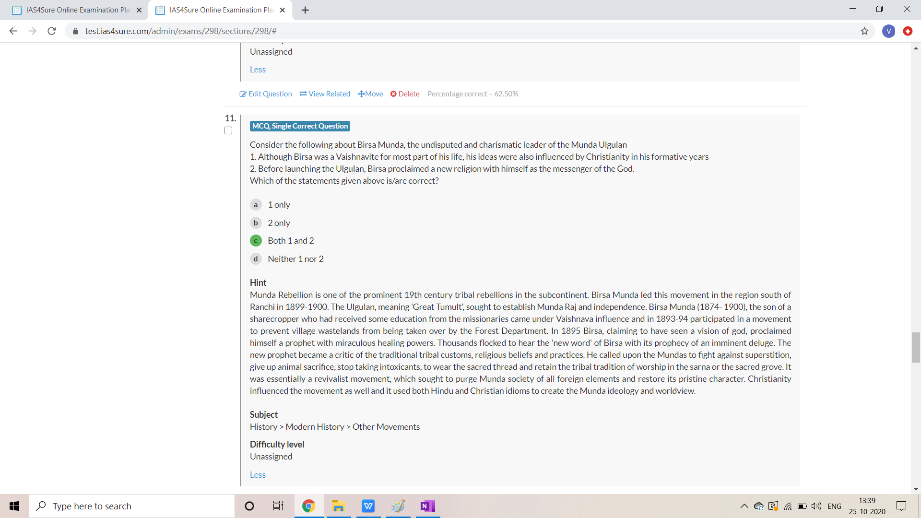
Task: Open View Related questions
Action: point(325,94)
